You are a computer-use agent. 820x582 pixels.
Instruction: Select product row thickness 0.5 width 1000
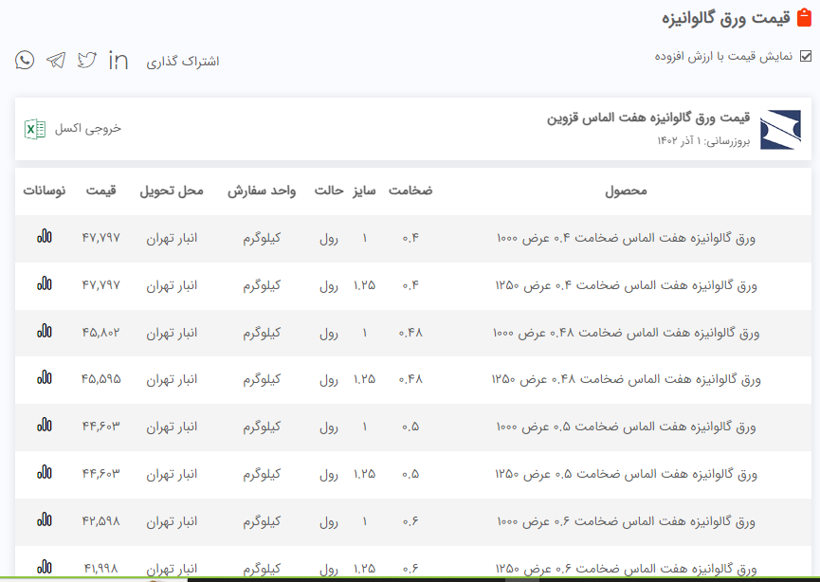(626, 427)
